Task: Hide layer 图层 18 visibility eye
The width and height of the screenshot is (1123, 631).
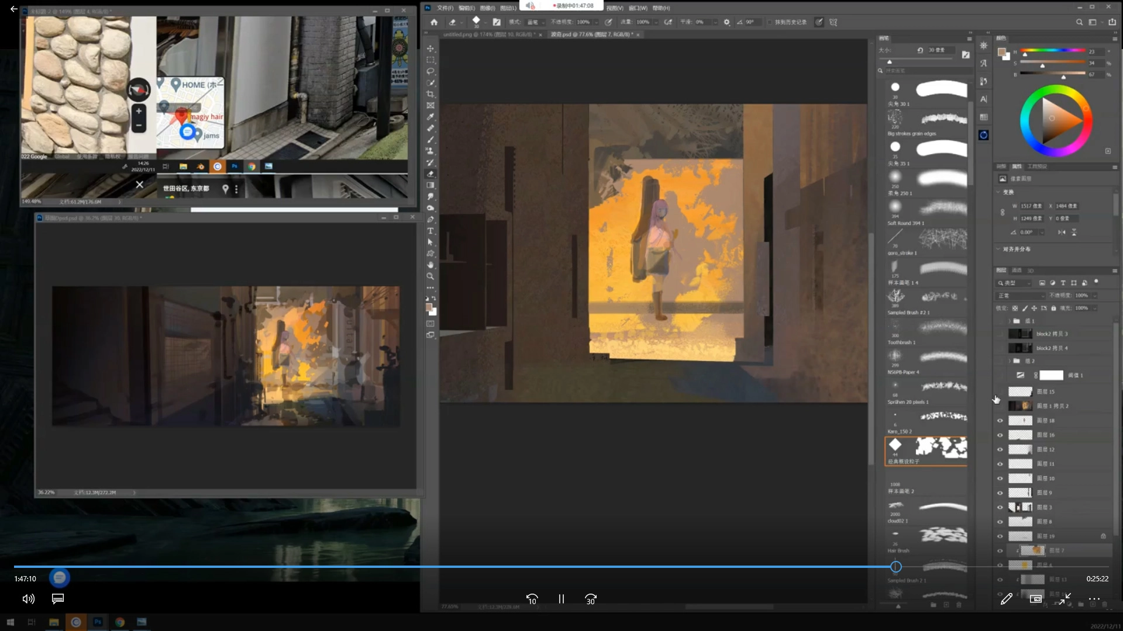Action: coord(1000,421)
